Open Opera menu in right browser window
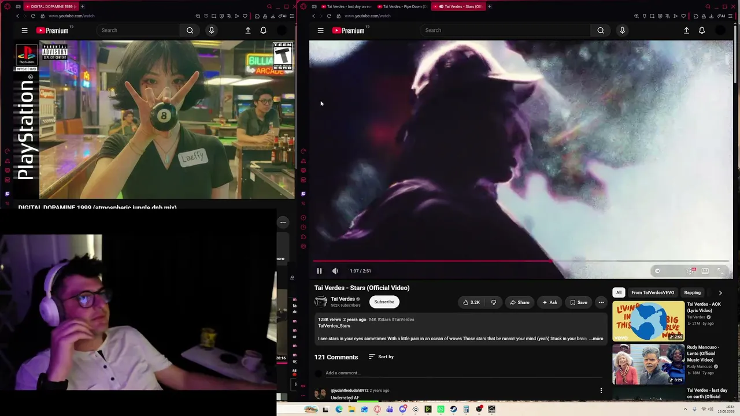Image resolution: width=740 pixels, height=416 pixels. [304, 6]
